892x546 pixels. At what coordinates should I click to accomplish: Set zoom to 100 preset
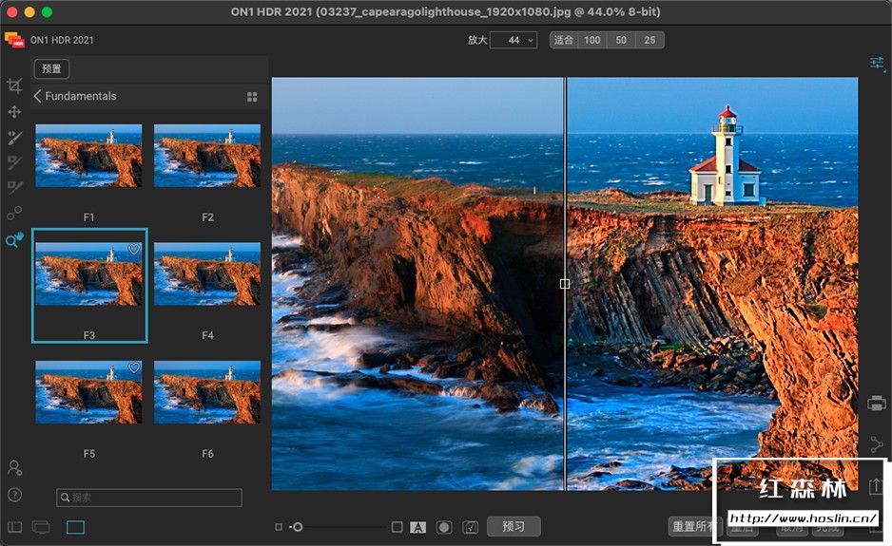(x=591, y=40)
